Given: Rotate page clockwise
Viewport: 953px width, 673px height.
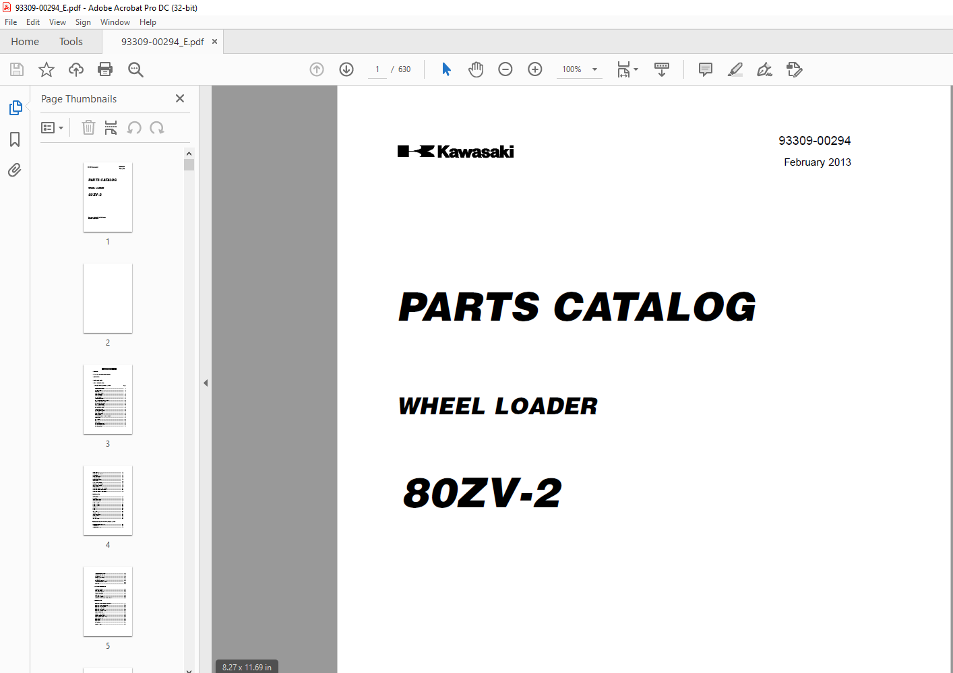Looking at the screenshot, I should 157,127.
